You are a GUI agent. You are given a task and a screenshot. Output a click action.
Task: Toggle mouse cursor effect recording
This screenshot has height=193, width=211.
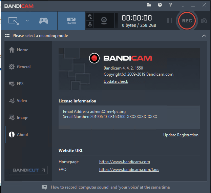tap(90, 17)
